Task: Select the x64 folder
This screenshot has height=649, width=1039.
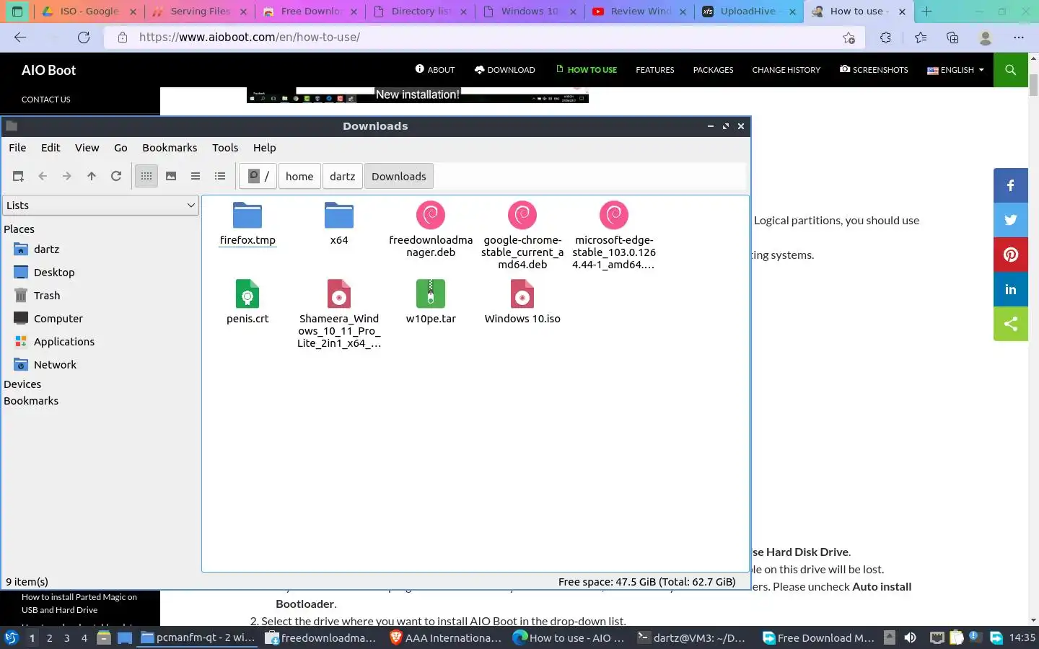Action: 339,224
